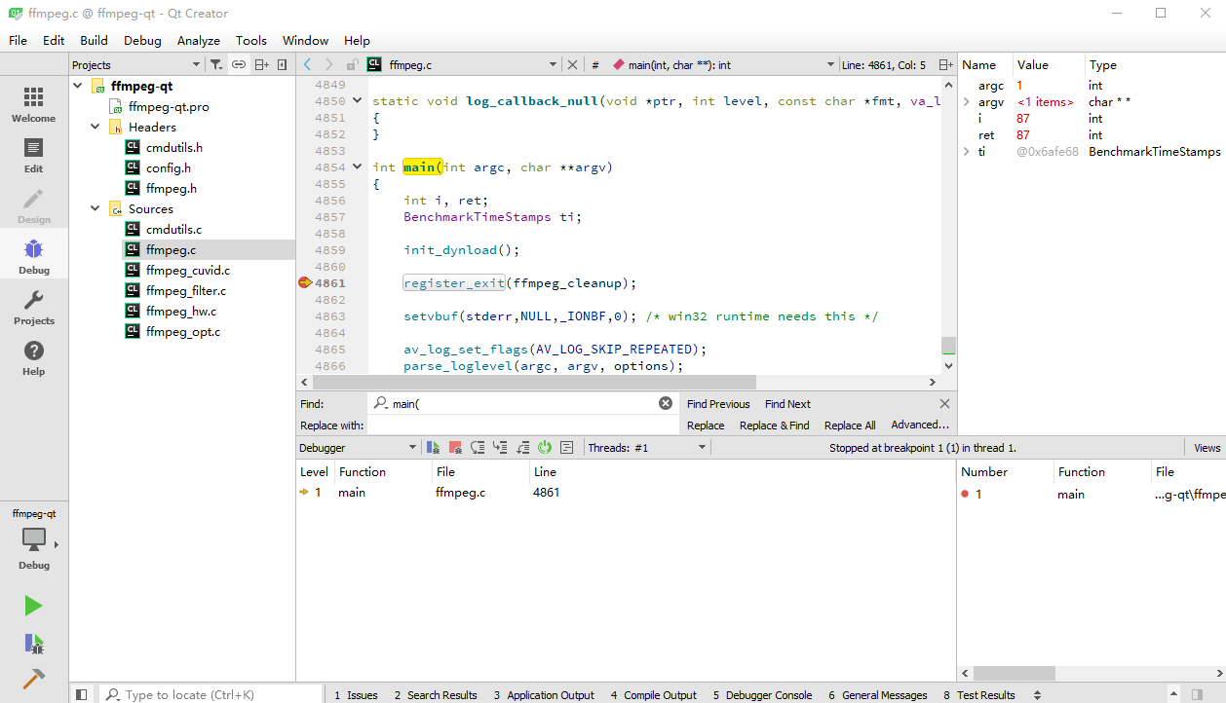Image resolution: width=1226 pixels, height=703 pixels.
Task: Show the Debugger Console pane
Action: point(762,694)
